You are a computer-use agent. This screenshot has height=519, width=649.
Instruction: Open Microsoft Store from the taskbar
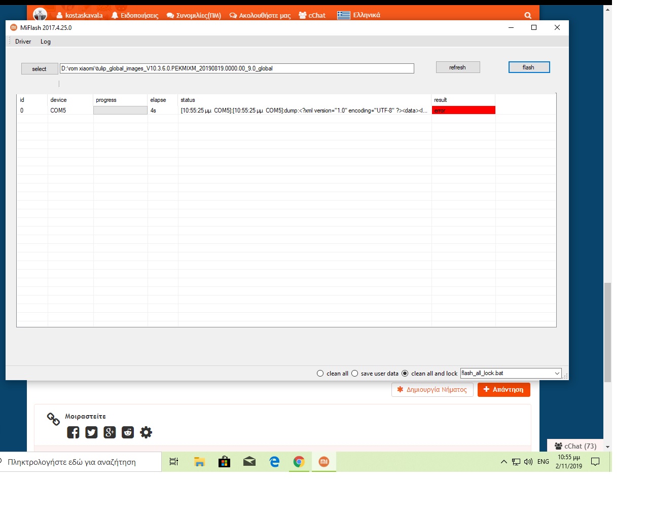pyautogui.click(x=224, y=462)
